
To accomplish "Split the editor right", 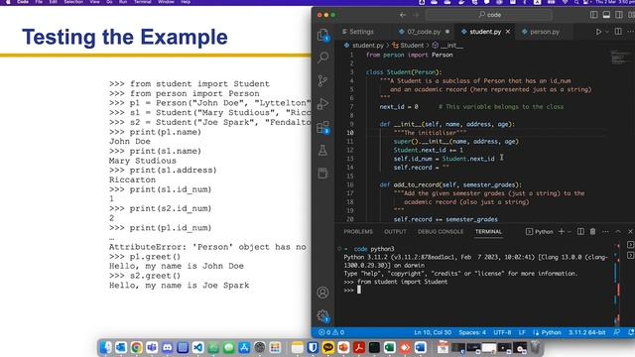I will (x=618, y=32).
